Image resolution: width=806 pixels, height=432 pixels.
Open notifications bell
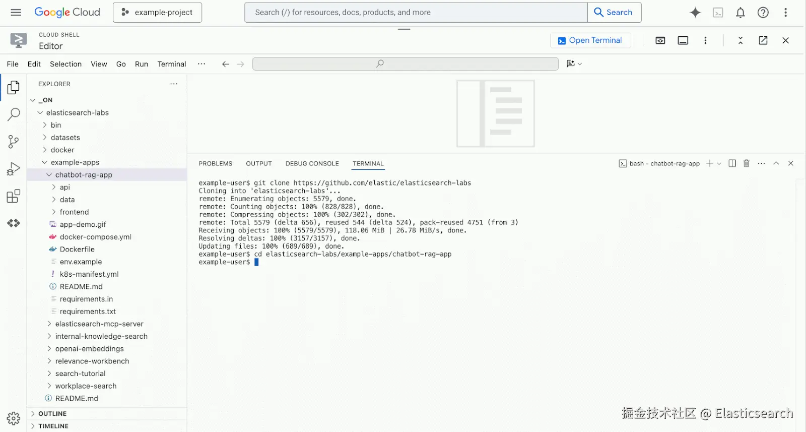coord(741,13)
